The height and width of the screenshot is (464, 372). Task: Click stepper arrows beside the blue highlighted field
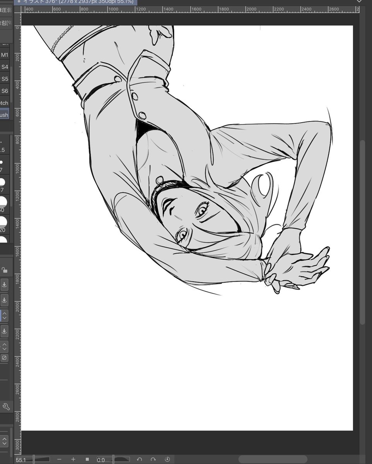point(4,316)
